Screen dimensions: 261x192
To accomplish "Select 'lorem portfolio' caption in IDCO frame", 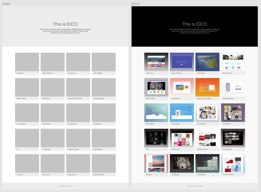I will (x=227, y=73).
